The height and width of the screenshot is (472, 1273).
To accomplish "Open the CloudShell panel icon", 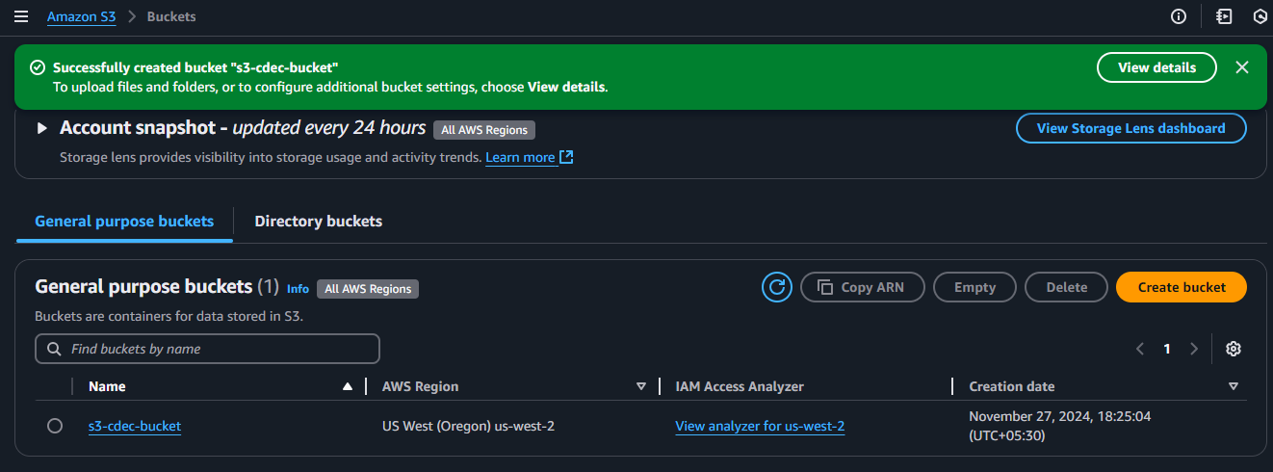I will tap(1224, 17).
